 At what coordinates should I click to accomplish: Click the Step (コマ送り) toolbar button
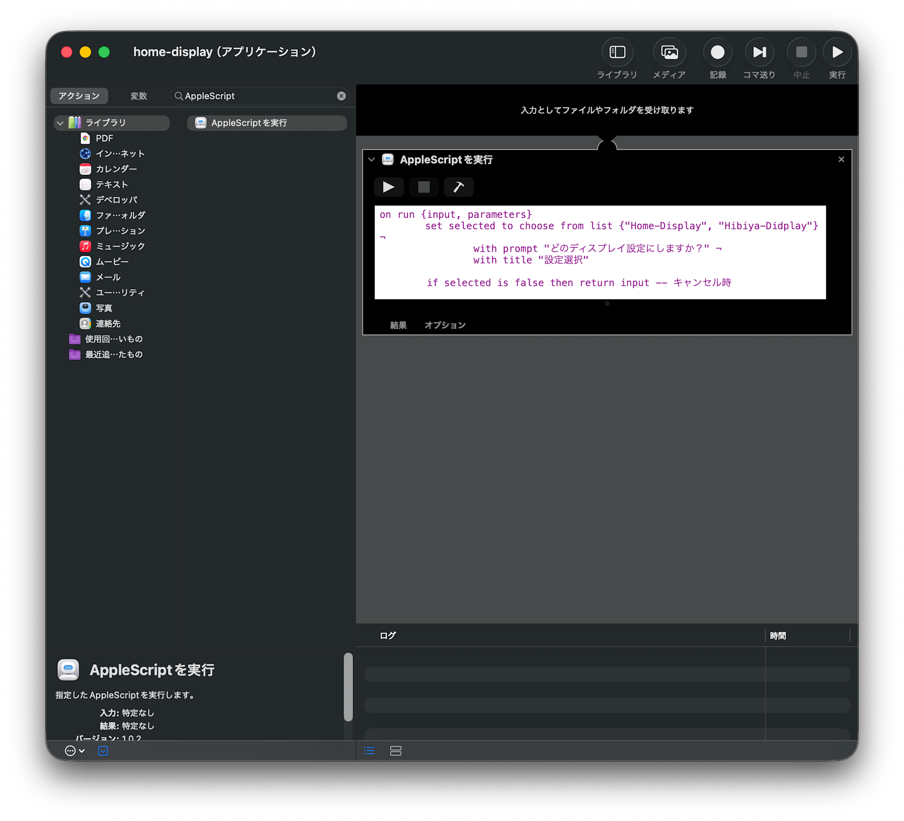[759, 52]
